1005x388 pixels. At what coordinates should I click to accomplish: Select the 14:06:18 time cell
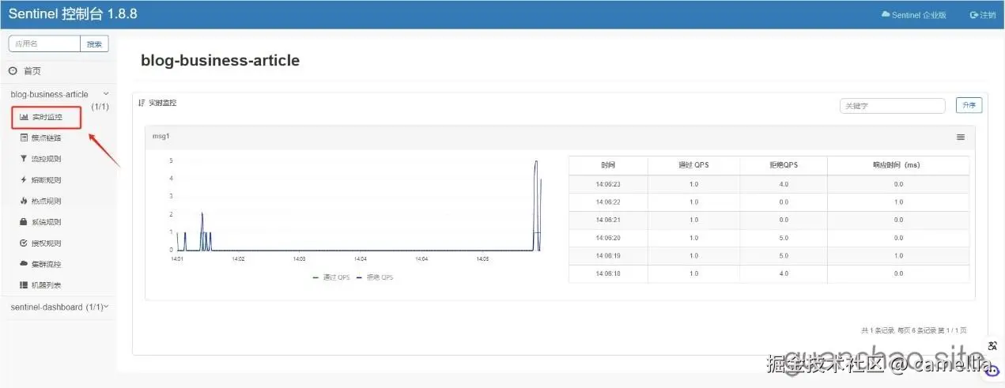[x=608, y=273]
